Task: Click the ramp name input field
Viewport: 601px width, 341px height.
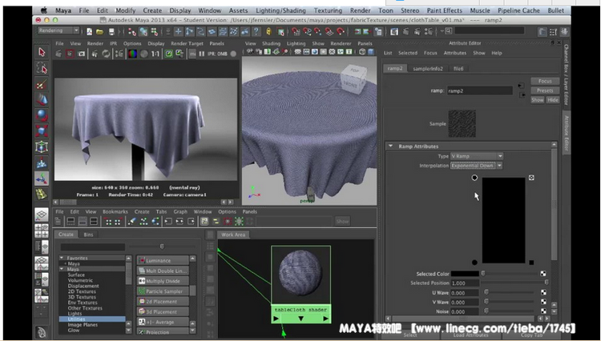Action: (479, 90)
